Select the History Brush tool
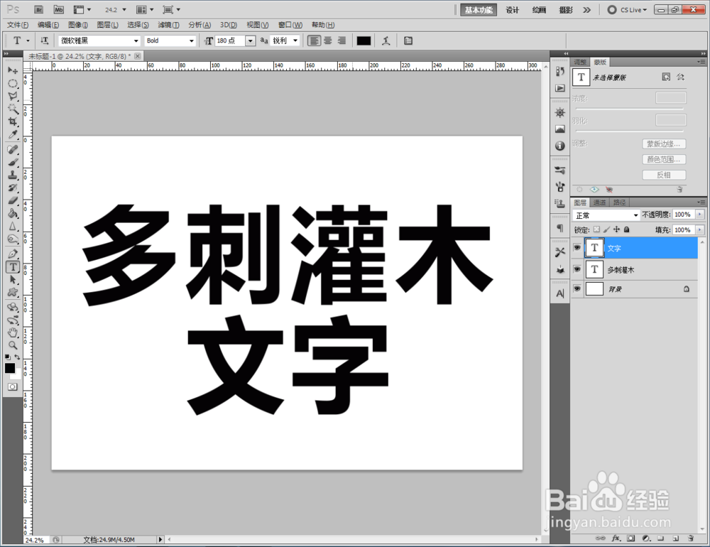Image resolution: width=710 pixels, height=547 pixels. coord(13,188)
